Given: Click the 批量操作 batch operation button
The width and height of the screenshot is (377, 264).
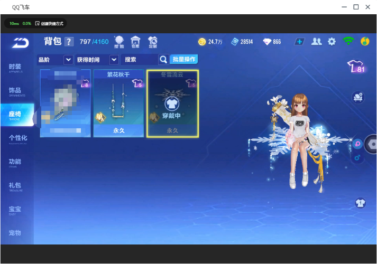Looking at the screenshot, I should coord(183,59).
